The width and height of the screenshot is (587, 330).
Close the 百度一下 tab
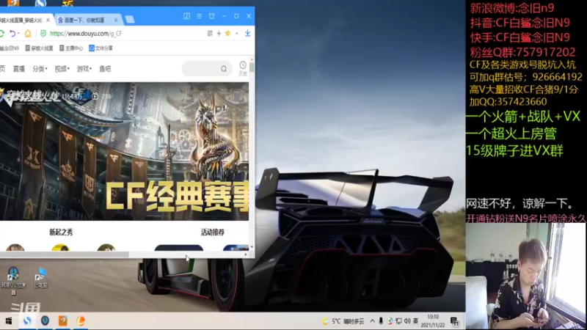[116, 20]
